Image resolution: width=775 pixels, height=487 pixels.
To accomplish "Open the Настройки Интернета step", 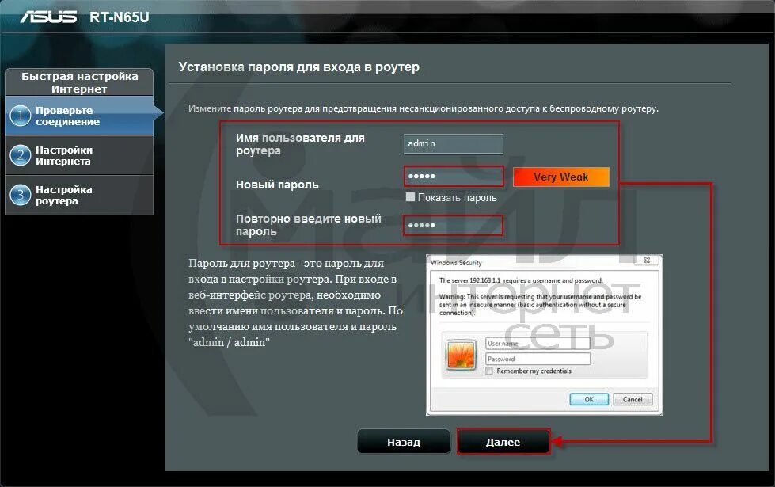I will click(x=79, y=155).
